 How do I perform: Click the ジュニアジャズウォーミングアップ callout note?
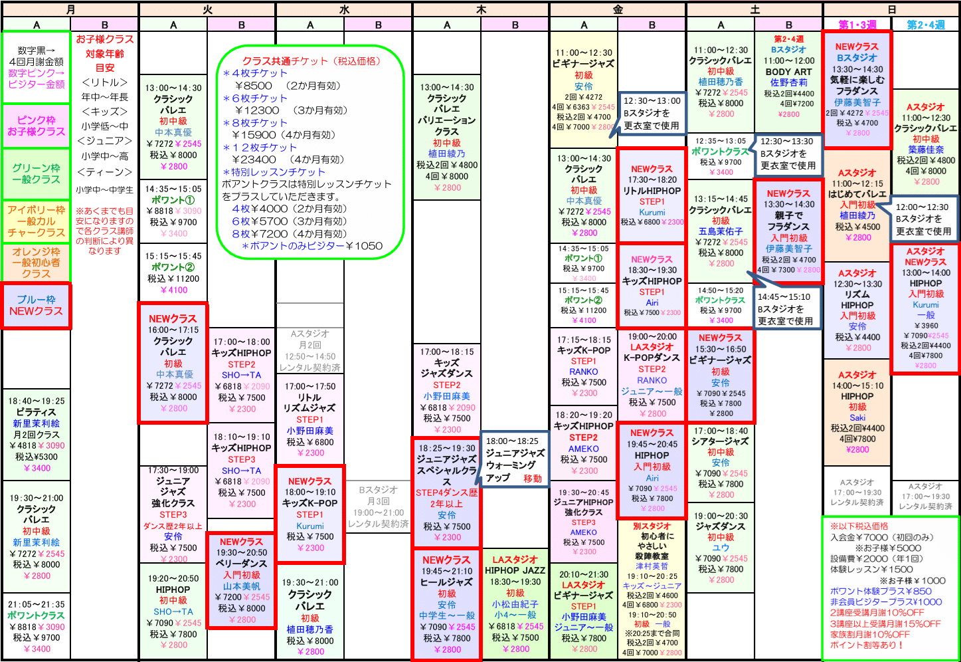515,459
